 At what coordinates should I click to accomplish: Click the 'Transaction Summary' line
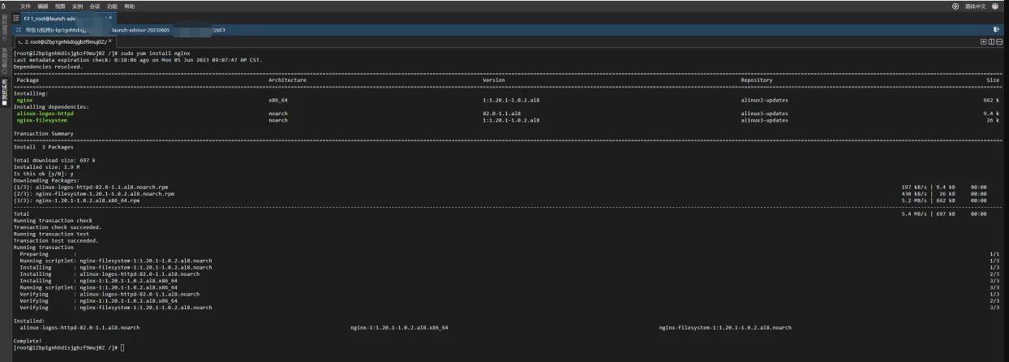[44, 133]
